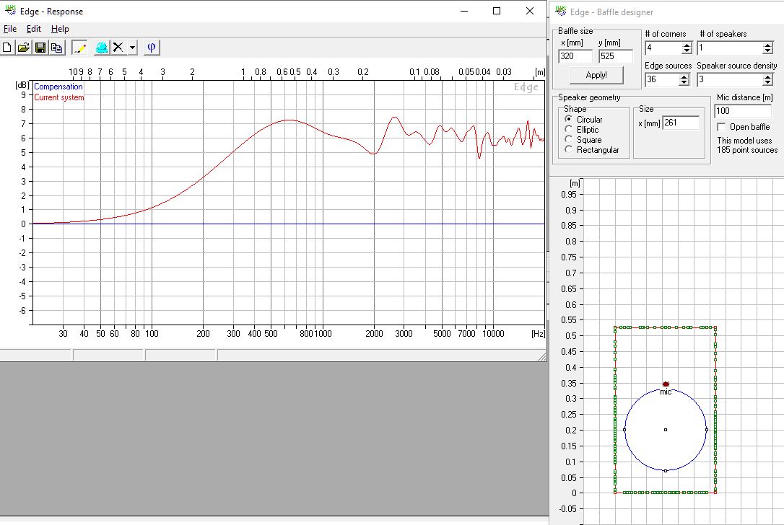Click the speaker circle's left edge handle

[624, 430]
